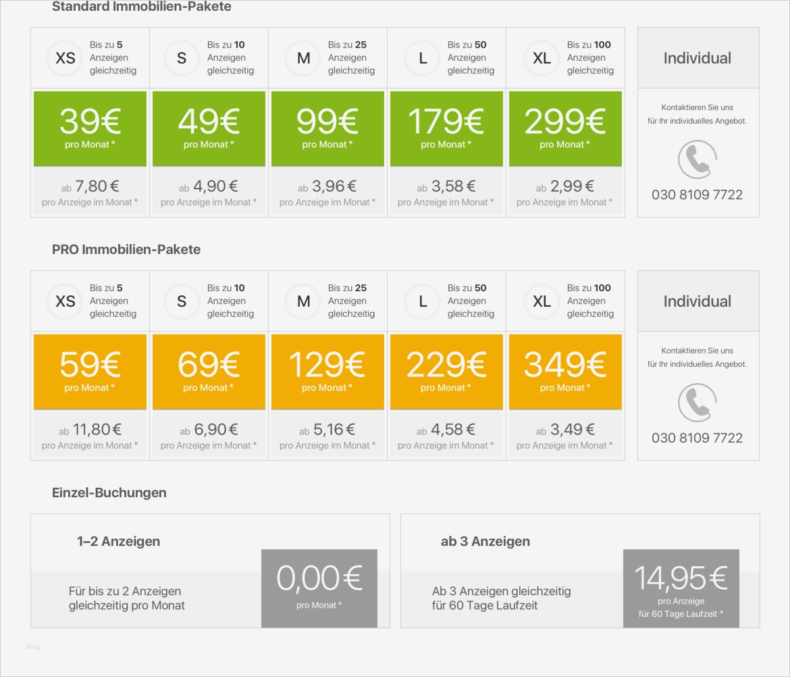Click the PRO L size circle icon

pyautogui.click(x=423, y=301)
